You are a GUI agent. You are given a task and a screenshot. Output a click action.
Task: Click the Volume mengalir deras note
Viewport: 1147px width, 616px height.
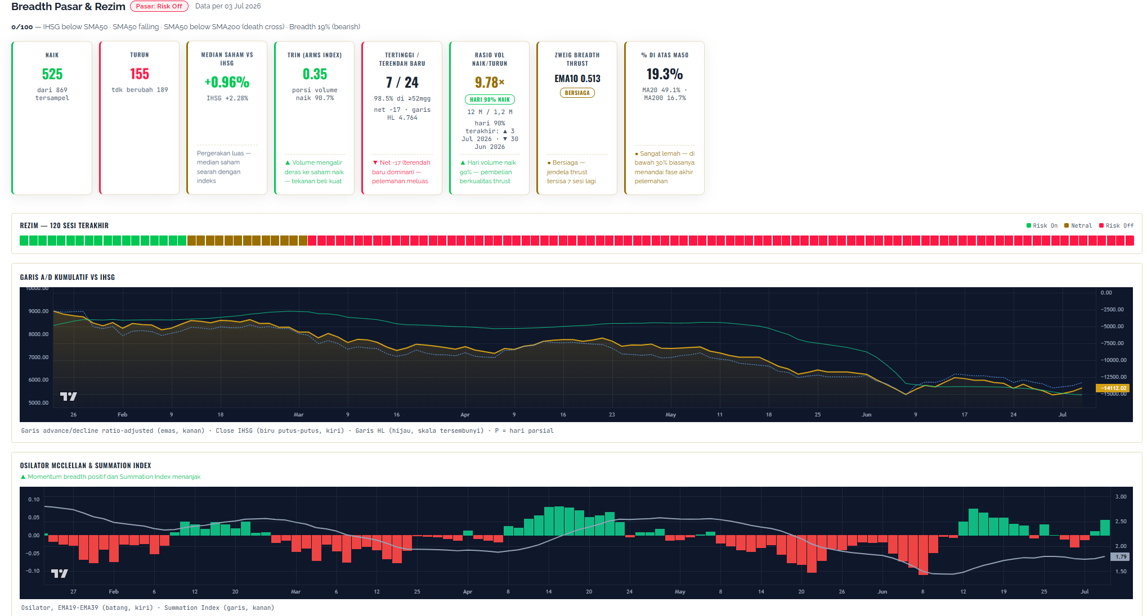(x=314, y=172)
